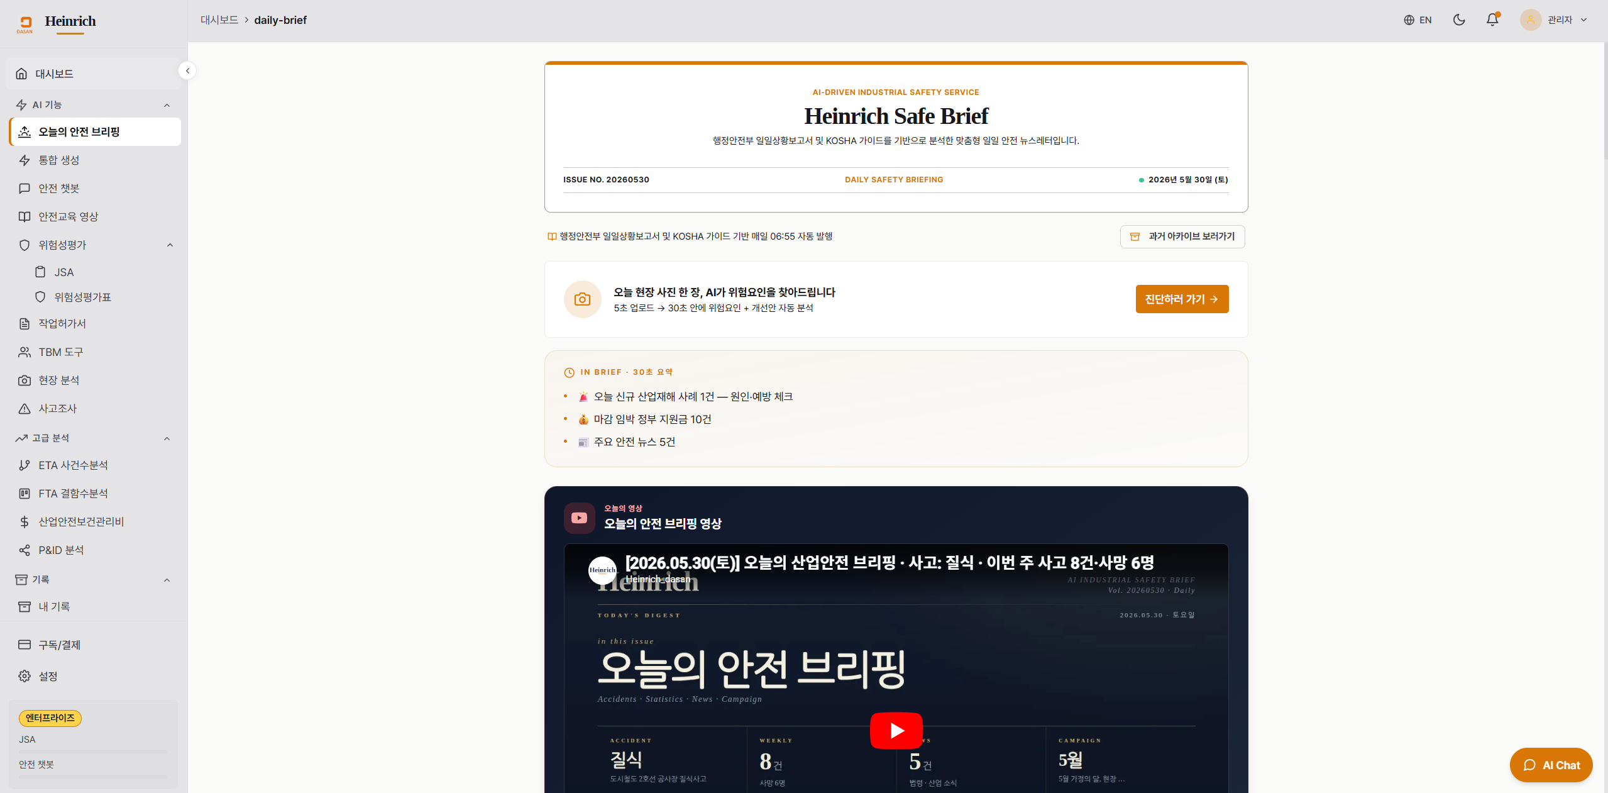
Task: Click the globe language icon
Action: click(x=1409, y=20)
